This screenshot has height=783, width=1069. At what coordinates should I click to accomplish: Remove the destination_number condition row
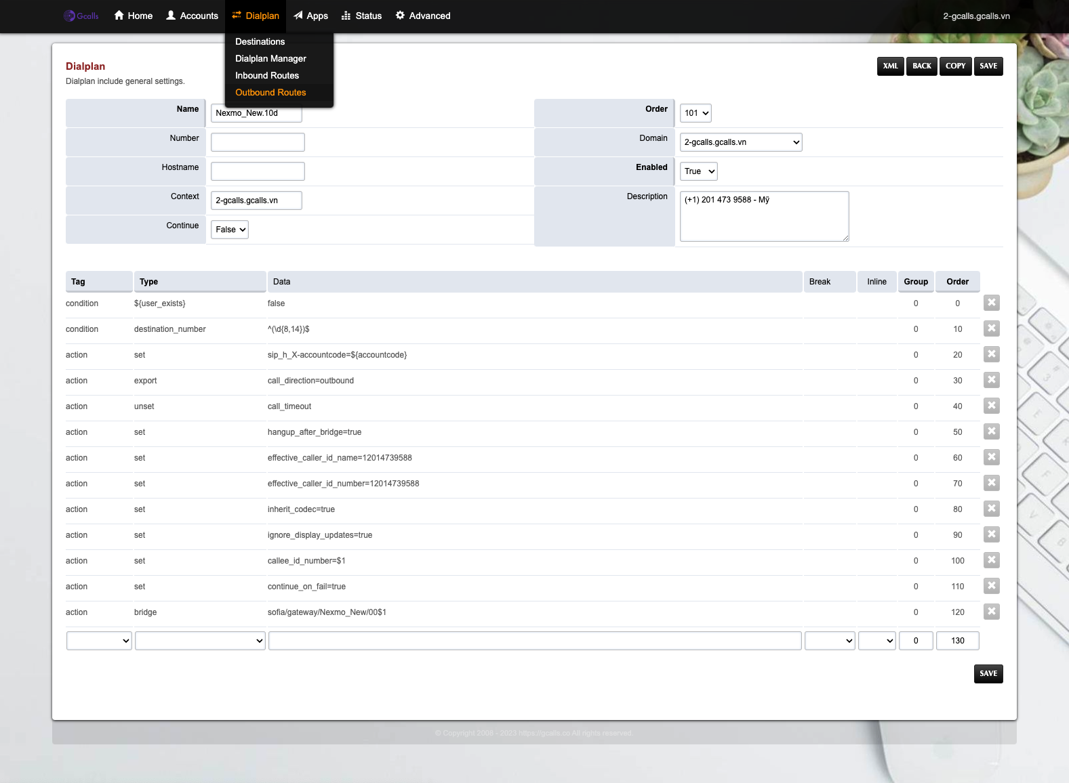pos(991,329)
